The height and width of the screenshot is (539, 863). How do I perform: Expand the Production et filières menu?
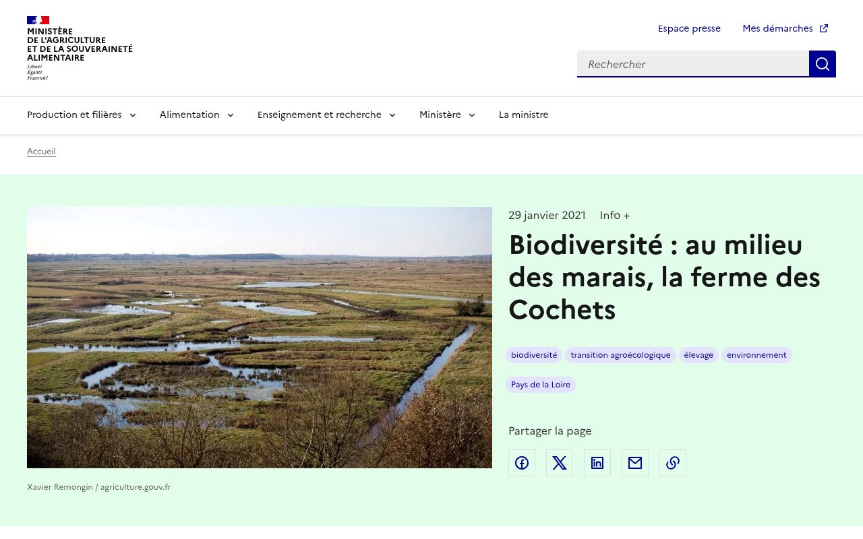pyautogui.click(x=82, y=115)
